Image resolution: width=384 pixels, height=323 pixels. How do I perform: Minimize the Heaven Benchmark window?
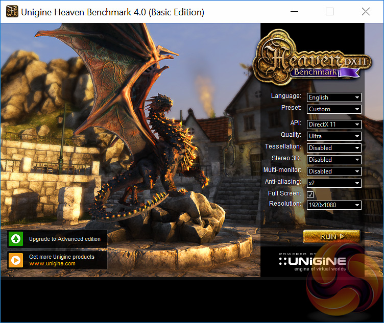coord(294,12)
